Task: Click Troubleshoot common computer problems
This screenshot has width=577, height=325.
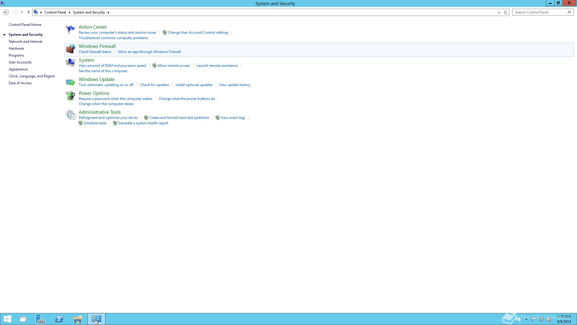Action: 113,38
